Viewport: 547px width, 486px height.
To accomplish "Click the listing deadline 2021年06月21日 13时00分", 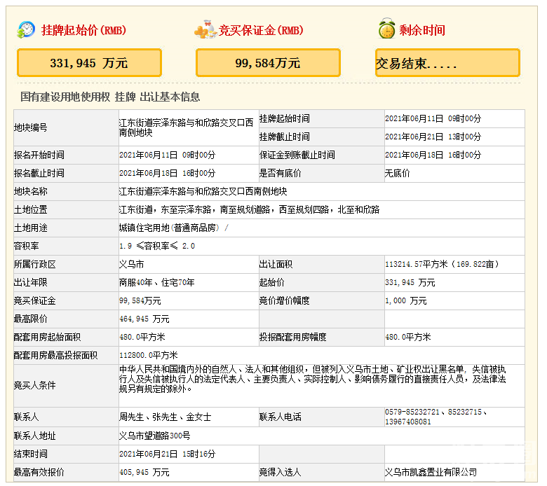I will click(x=433, y=137).
